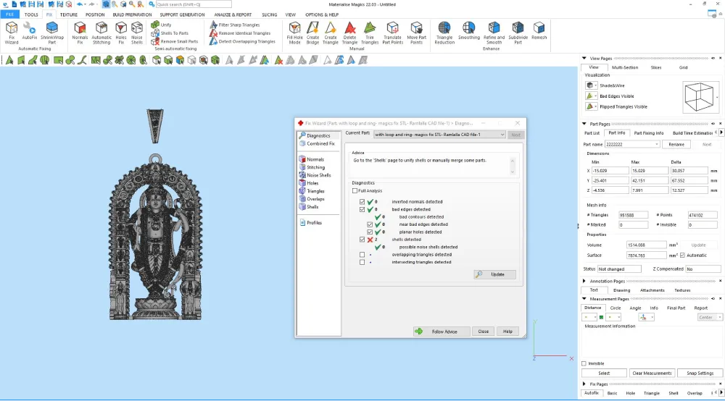
Task: Select ShrinkWrap Part icon
Action: pos(51,33)
